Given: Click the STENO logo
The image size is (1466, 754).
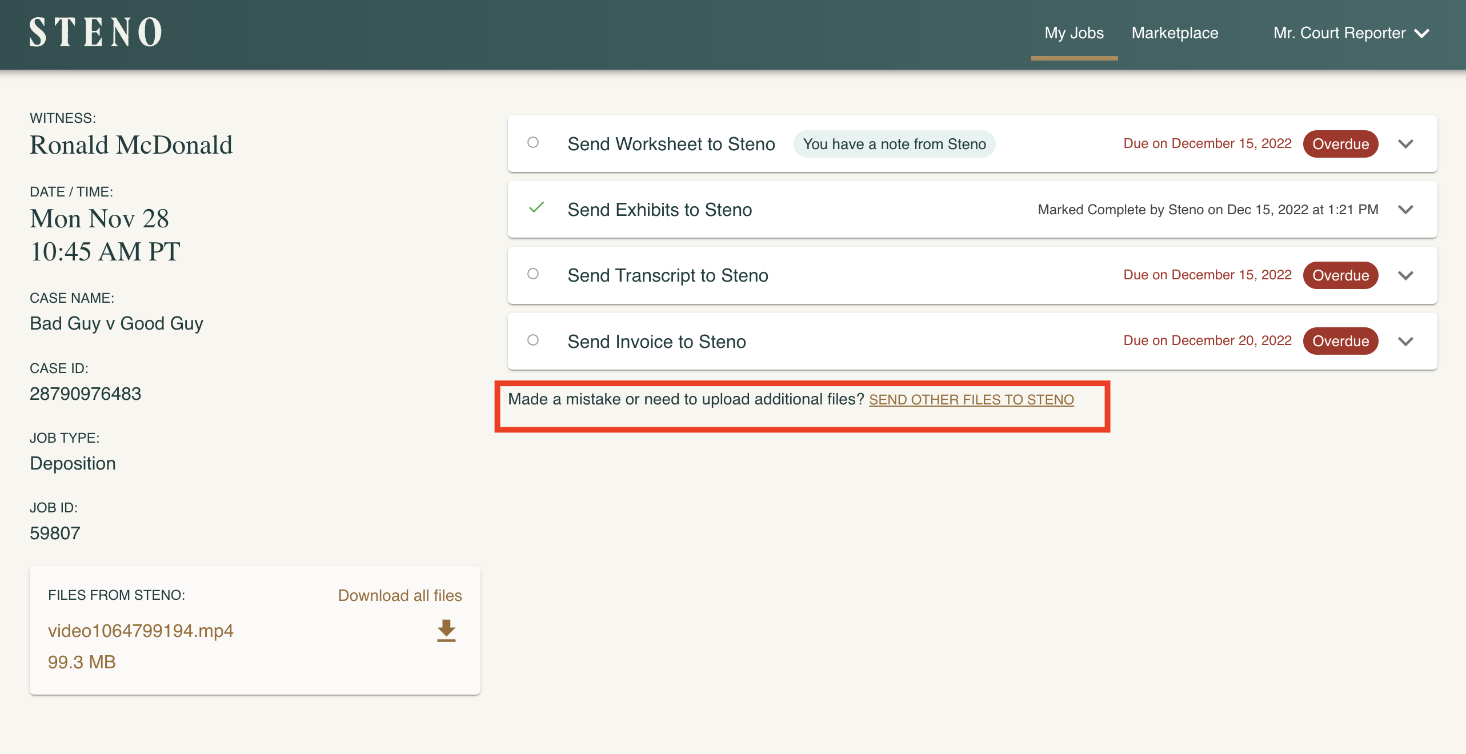Looking at the screenshot, I should click(96, 32).
